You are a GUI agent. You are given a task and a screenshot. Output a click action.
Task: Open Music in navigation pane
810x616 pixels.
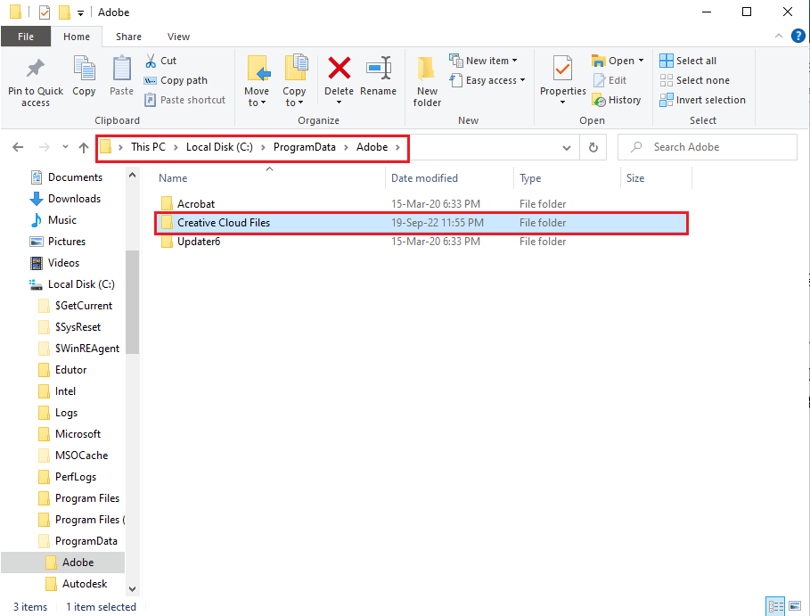tap(53, 220)
